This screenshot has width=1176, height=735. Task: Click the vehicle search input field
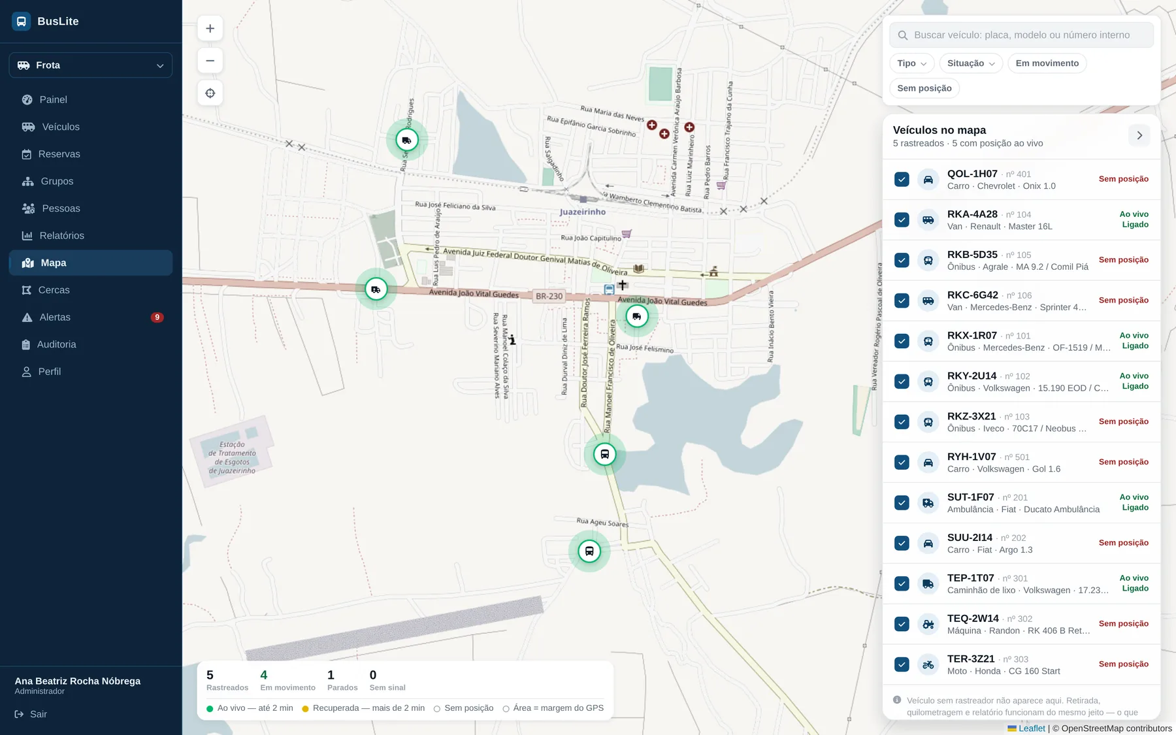(x=1021, y=35)
